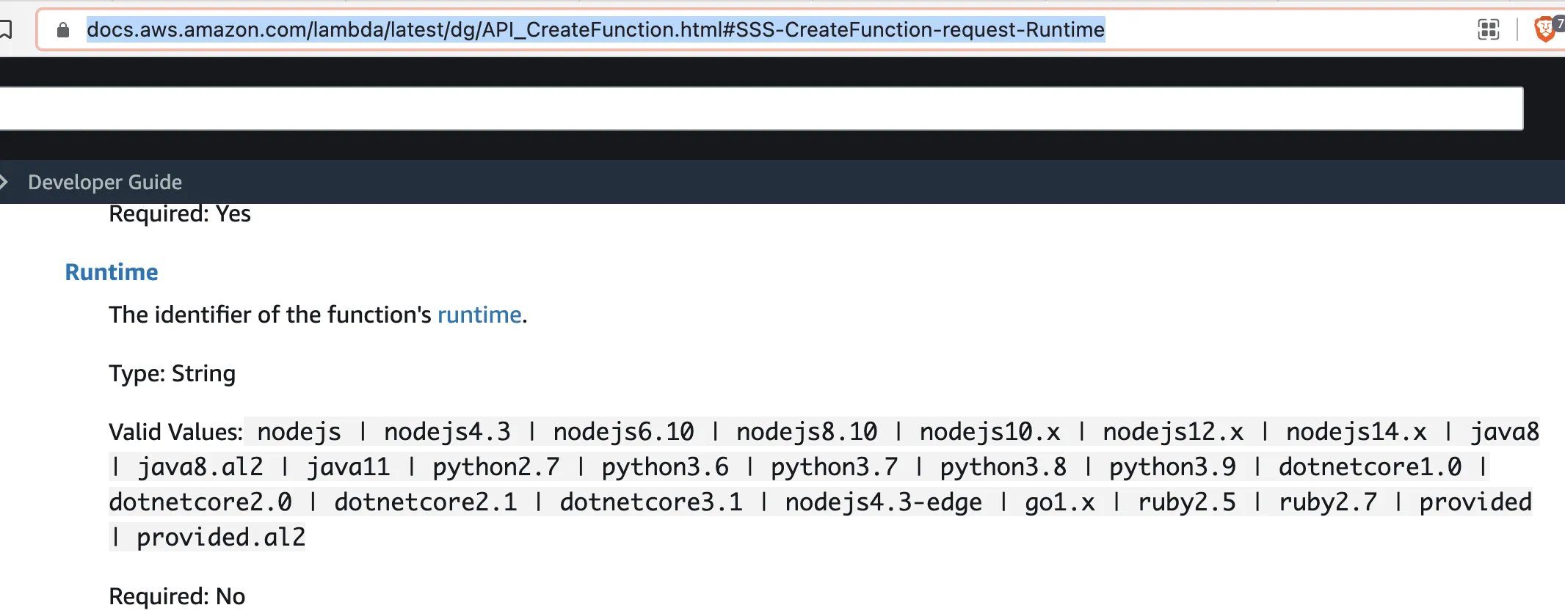
Task: Click the go1.x runtime value
Action: (x=1059, y=502)
